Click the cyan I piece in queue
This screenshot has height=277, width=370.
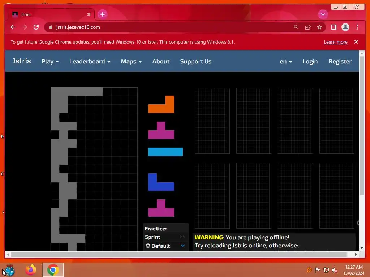pos(165,152)
